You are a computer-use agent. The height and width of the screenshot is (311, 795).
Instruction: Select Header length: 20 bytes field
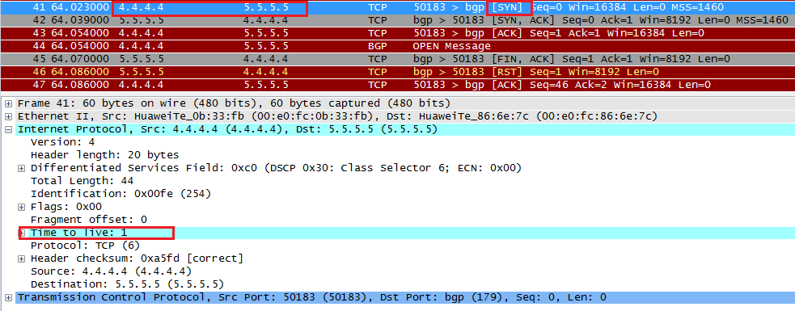tap(104, 155)
